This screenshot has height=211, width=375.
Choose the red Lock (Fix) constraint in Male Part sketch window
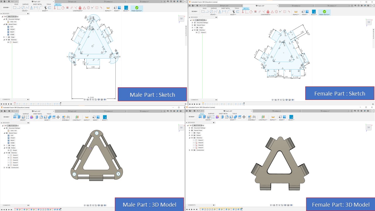[x=80, y=8]
